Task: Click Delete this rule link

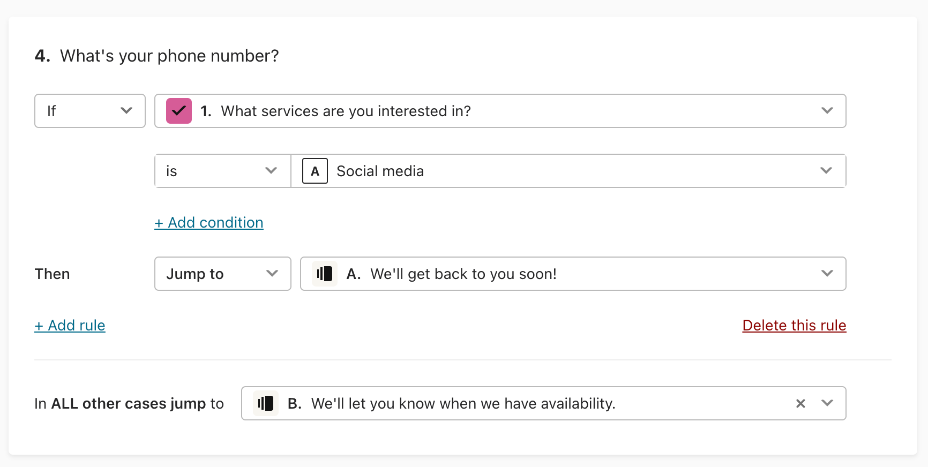Action: (794, 325)
